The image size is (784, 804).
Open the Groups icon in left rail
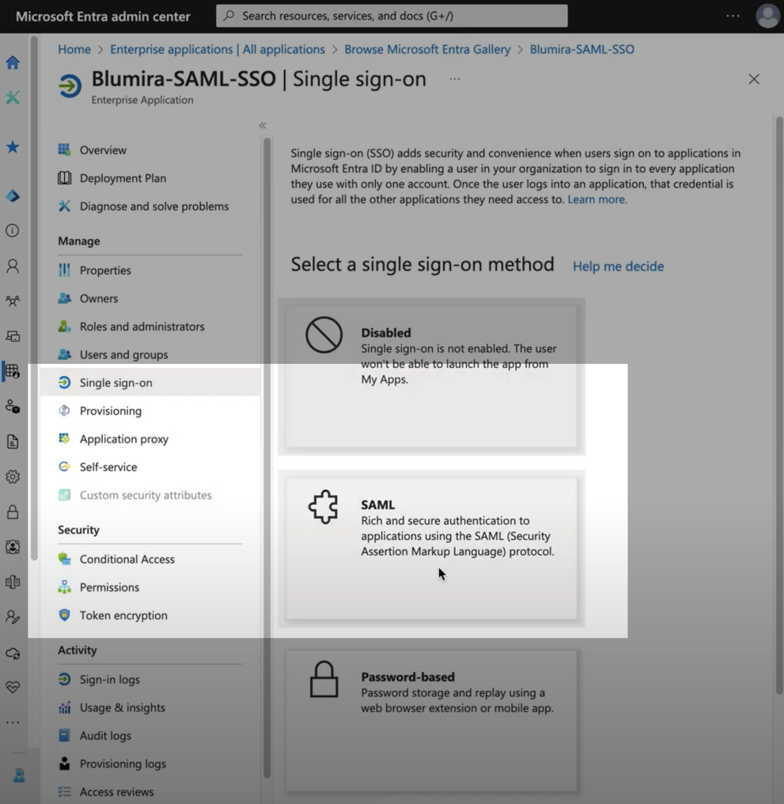pos(13,301)
